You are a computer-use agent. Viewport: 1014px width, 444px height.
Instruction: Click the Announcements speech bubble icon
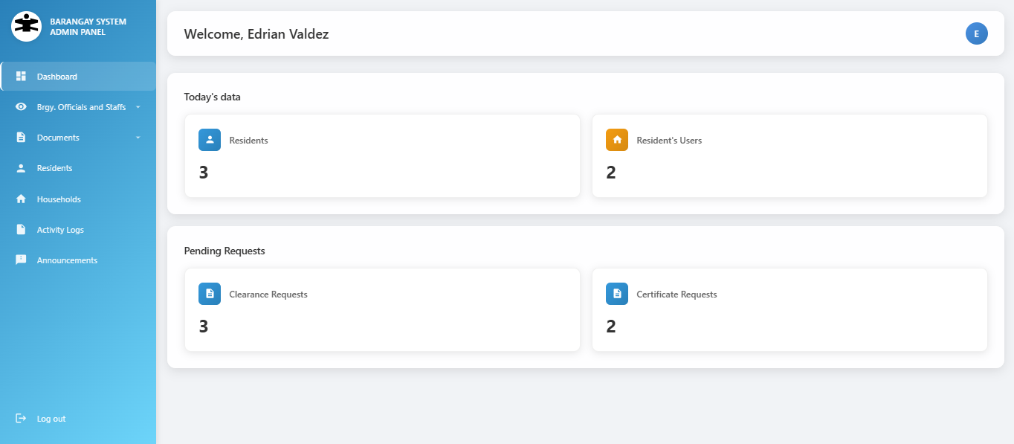point(21,260)
